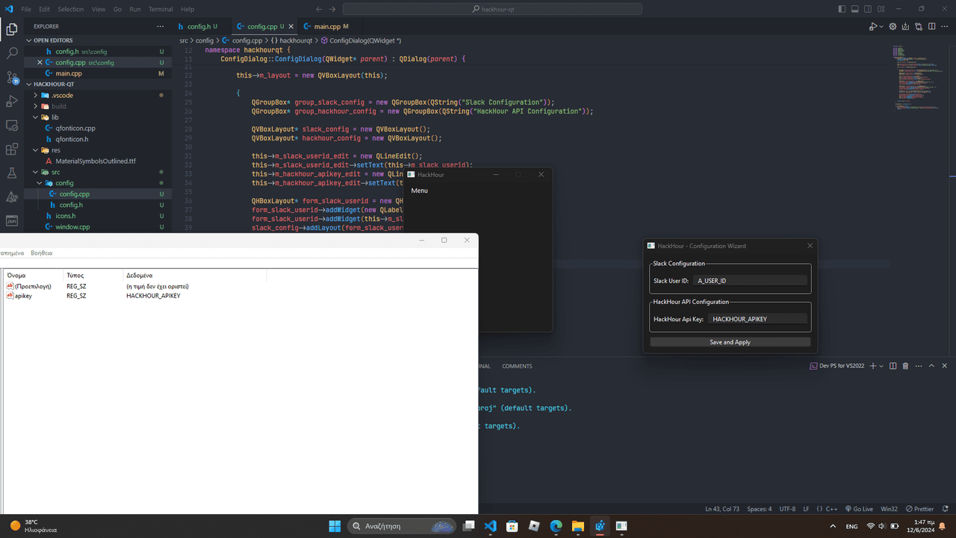Open the Extensions view
956x538 pixels.
(12, 149)
